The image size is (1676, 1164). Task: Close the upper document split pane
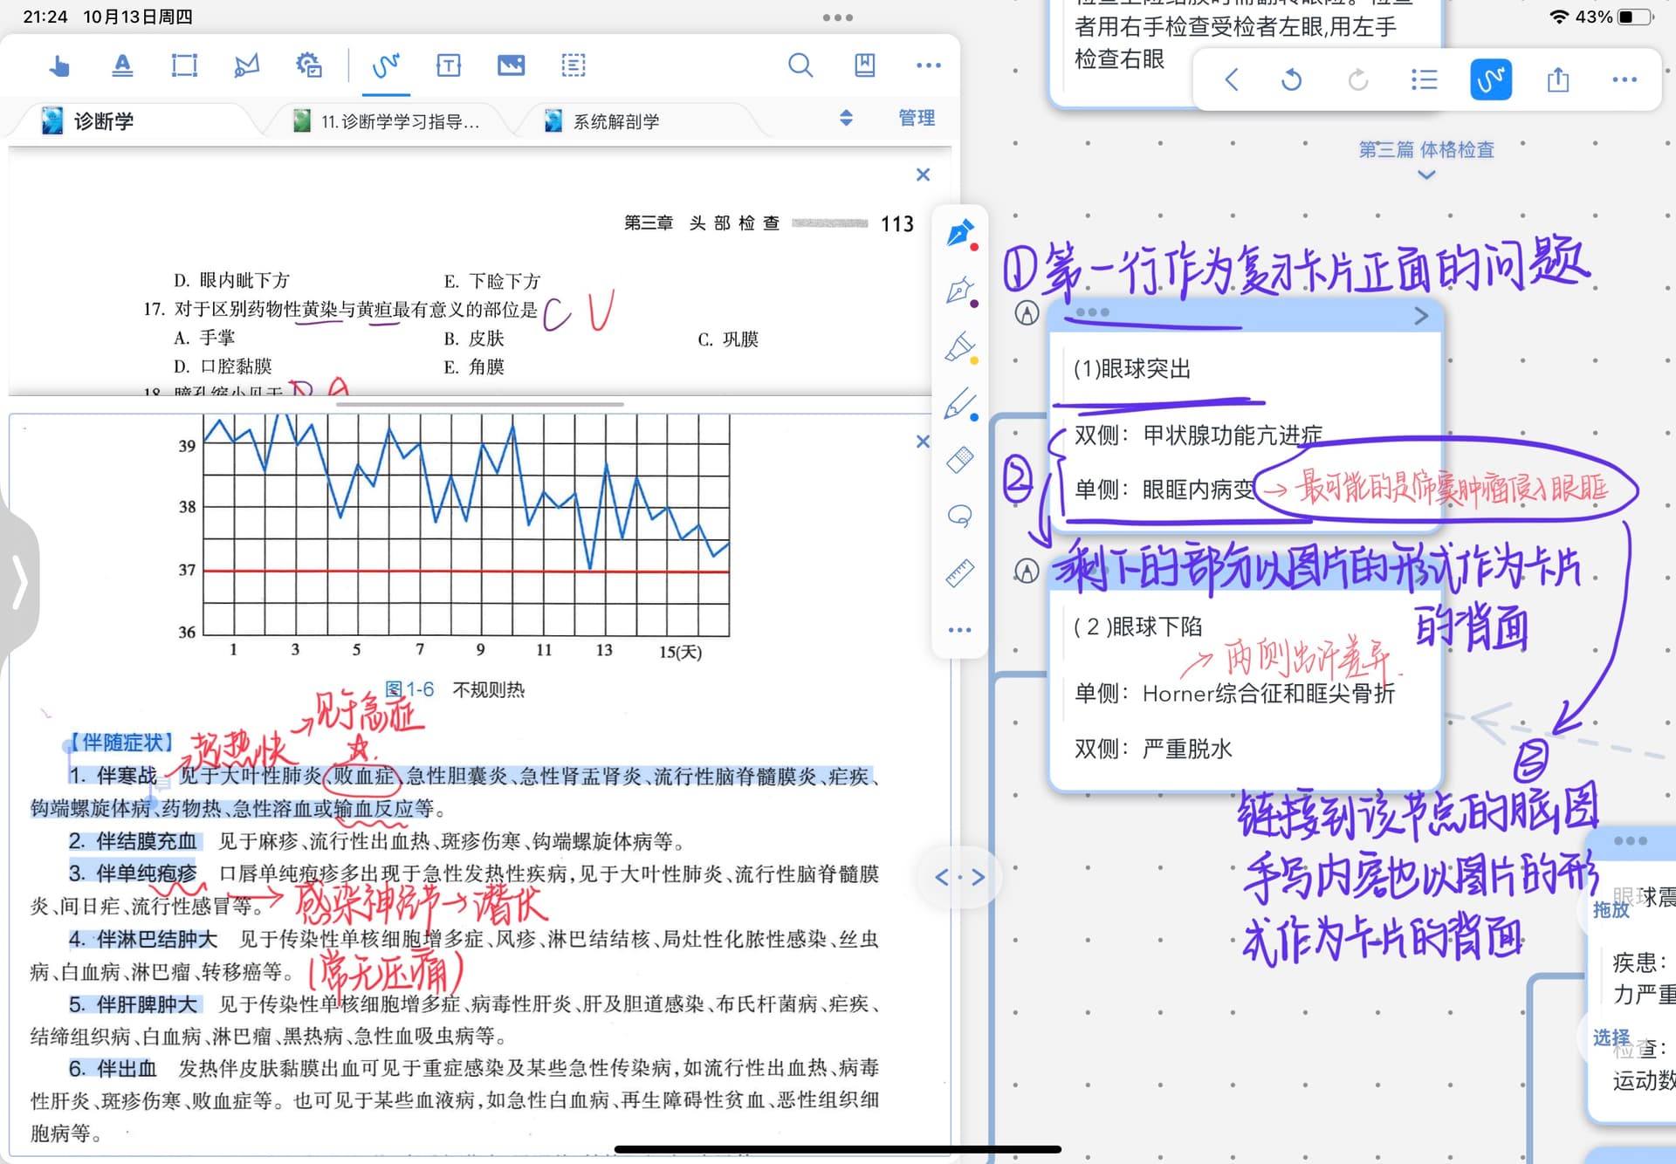923,175
